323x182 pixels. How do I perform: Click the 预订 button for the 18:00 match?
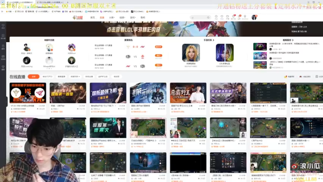[x=159, y=65]
